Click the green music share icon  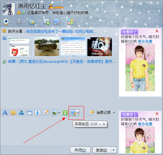click(x=65, y=113)
